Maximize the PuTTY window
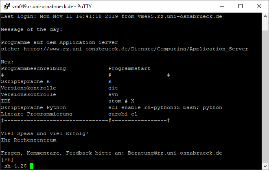Viewport: 269px width, 170px height. pyautogui.click(x=241, y=7)
